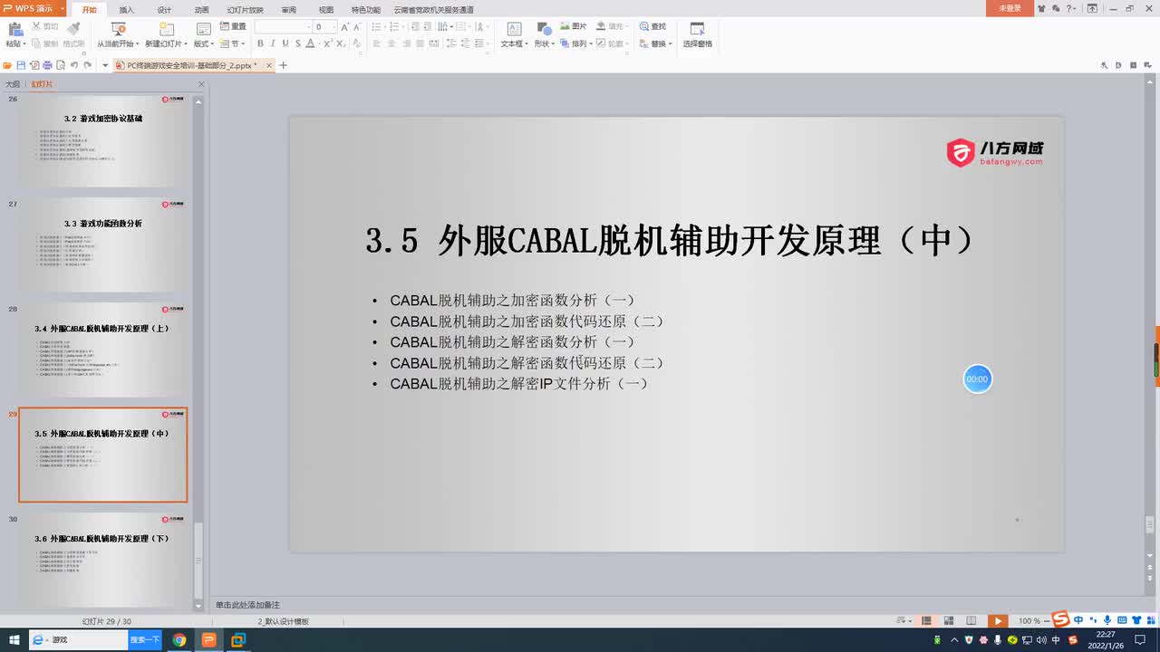Close the slide thumbnail pane
Image resolution: width=1160 pixels, height=652 pixels.
pos(201,84)
